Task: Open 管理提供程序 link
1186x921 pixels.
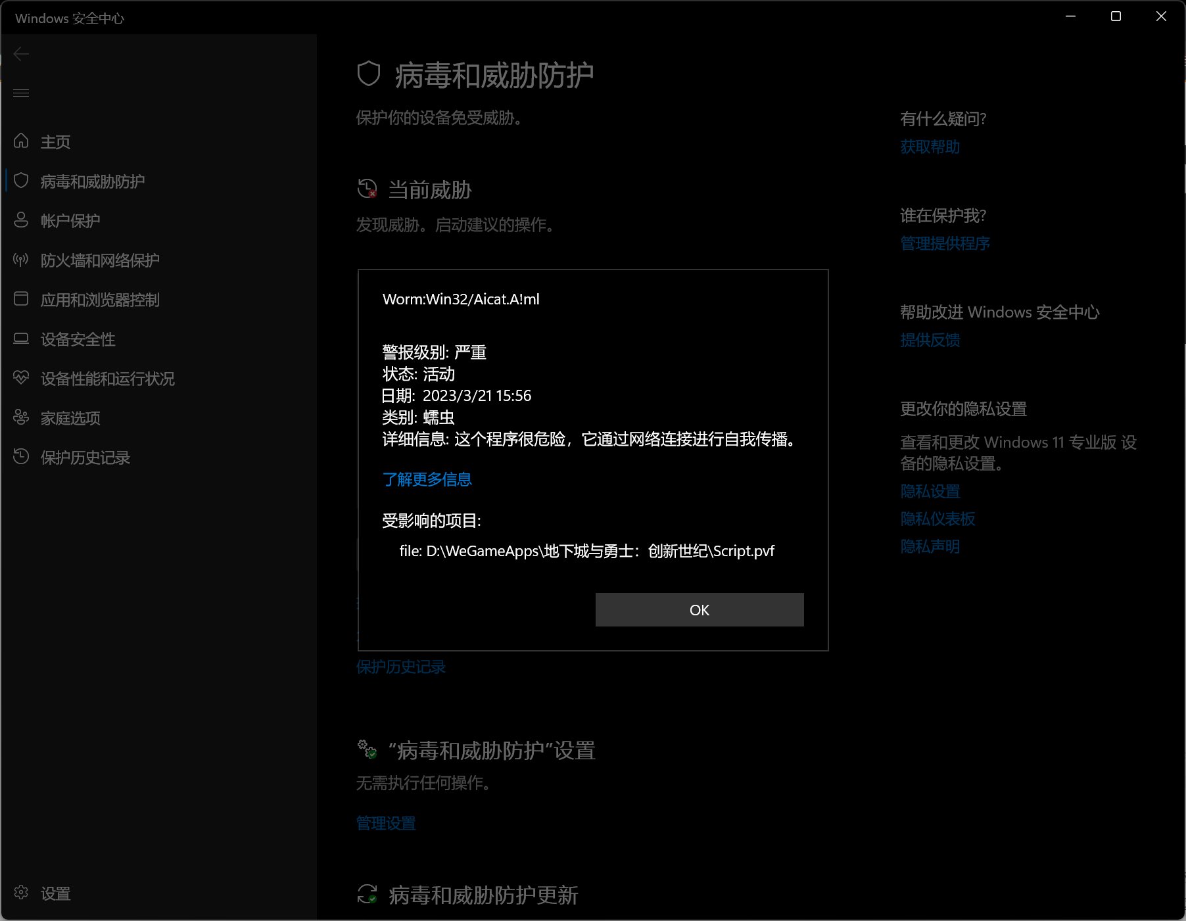Action: (945, 243)
